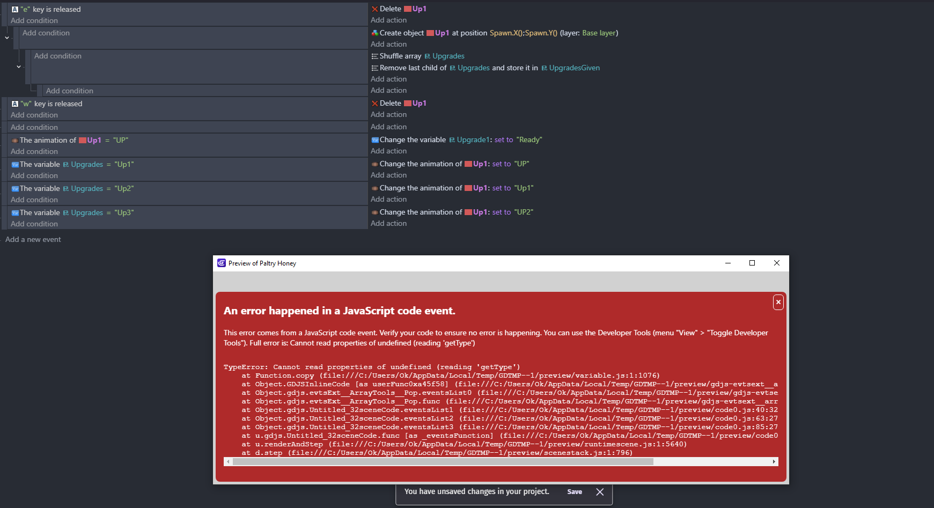Viewport: 934px width, 508px height.
Task: Click the Create object action icon
Action: 374,33
